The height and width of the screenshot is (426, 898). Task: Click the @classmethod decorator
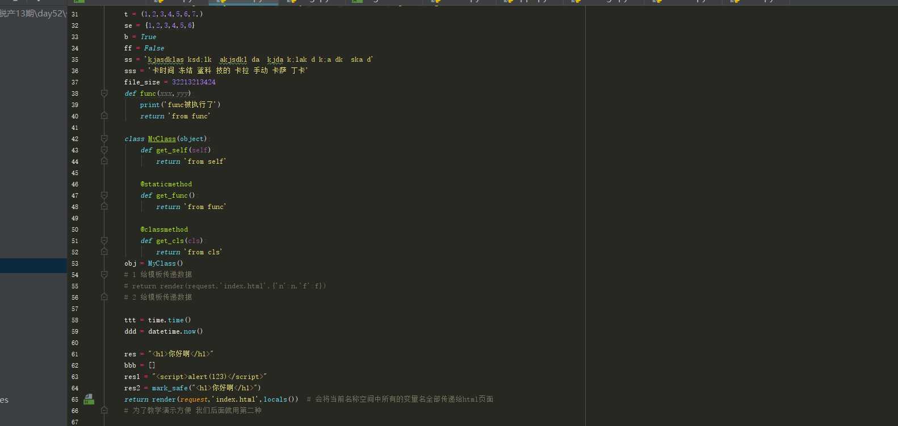tap(164, 229)
